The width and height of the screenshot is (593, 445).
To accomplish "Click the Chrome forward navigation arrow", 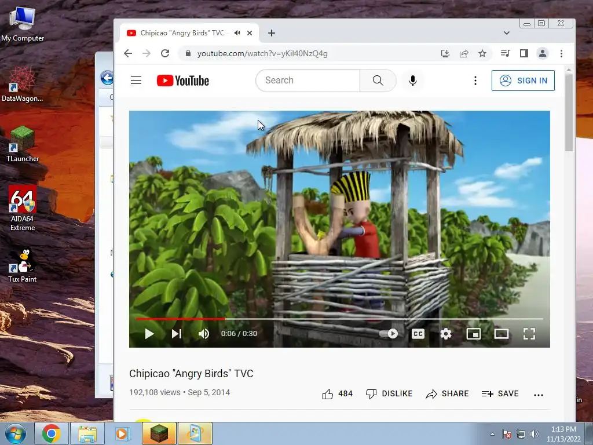I will click(x=147, y=53).
